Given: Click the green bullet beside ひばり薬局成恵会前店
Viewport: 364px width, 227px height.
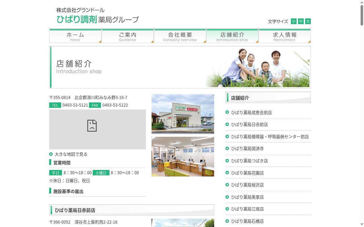Looking at the screenshot, I should tap(227, 112).
